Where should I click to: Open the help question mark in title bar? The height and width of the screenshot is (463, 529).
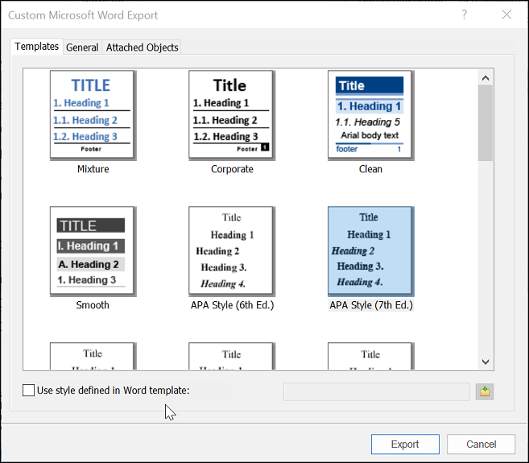pos(465,14)
